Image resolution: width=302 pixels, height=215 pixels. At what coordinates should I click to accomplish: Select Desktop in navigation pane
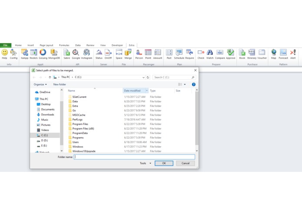coord(44,104)
